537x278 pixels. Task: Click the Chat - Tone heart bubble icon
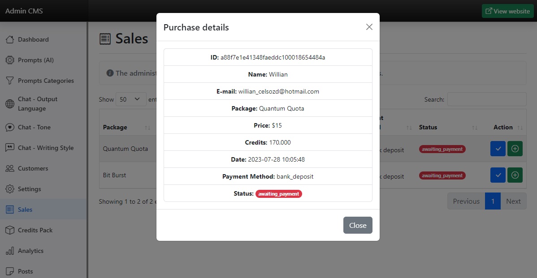coord(9,127)
